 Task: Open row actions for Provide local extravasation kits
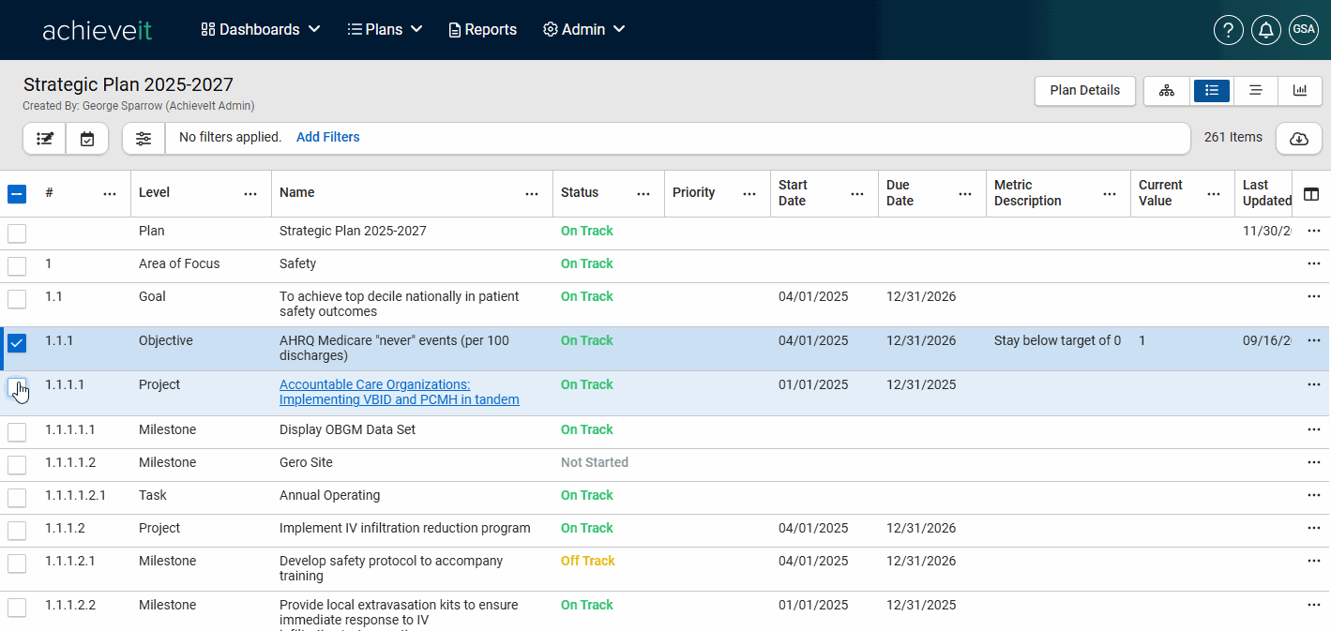1314,605
